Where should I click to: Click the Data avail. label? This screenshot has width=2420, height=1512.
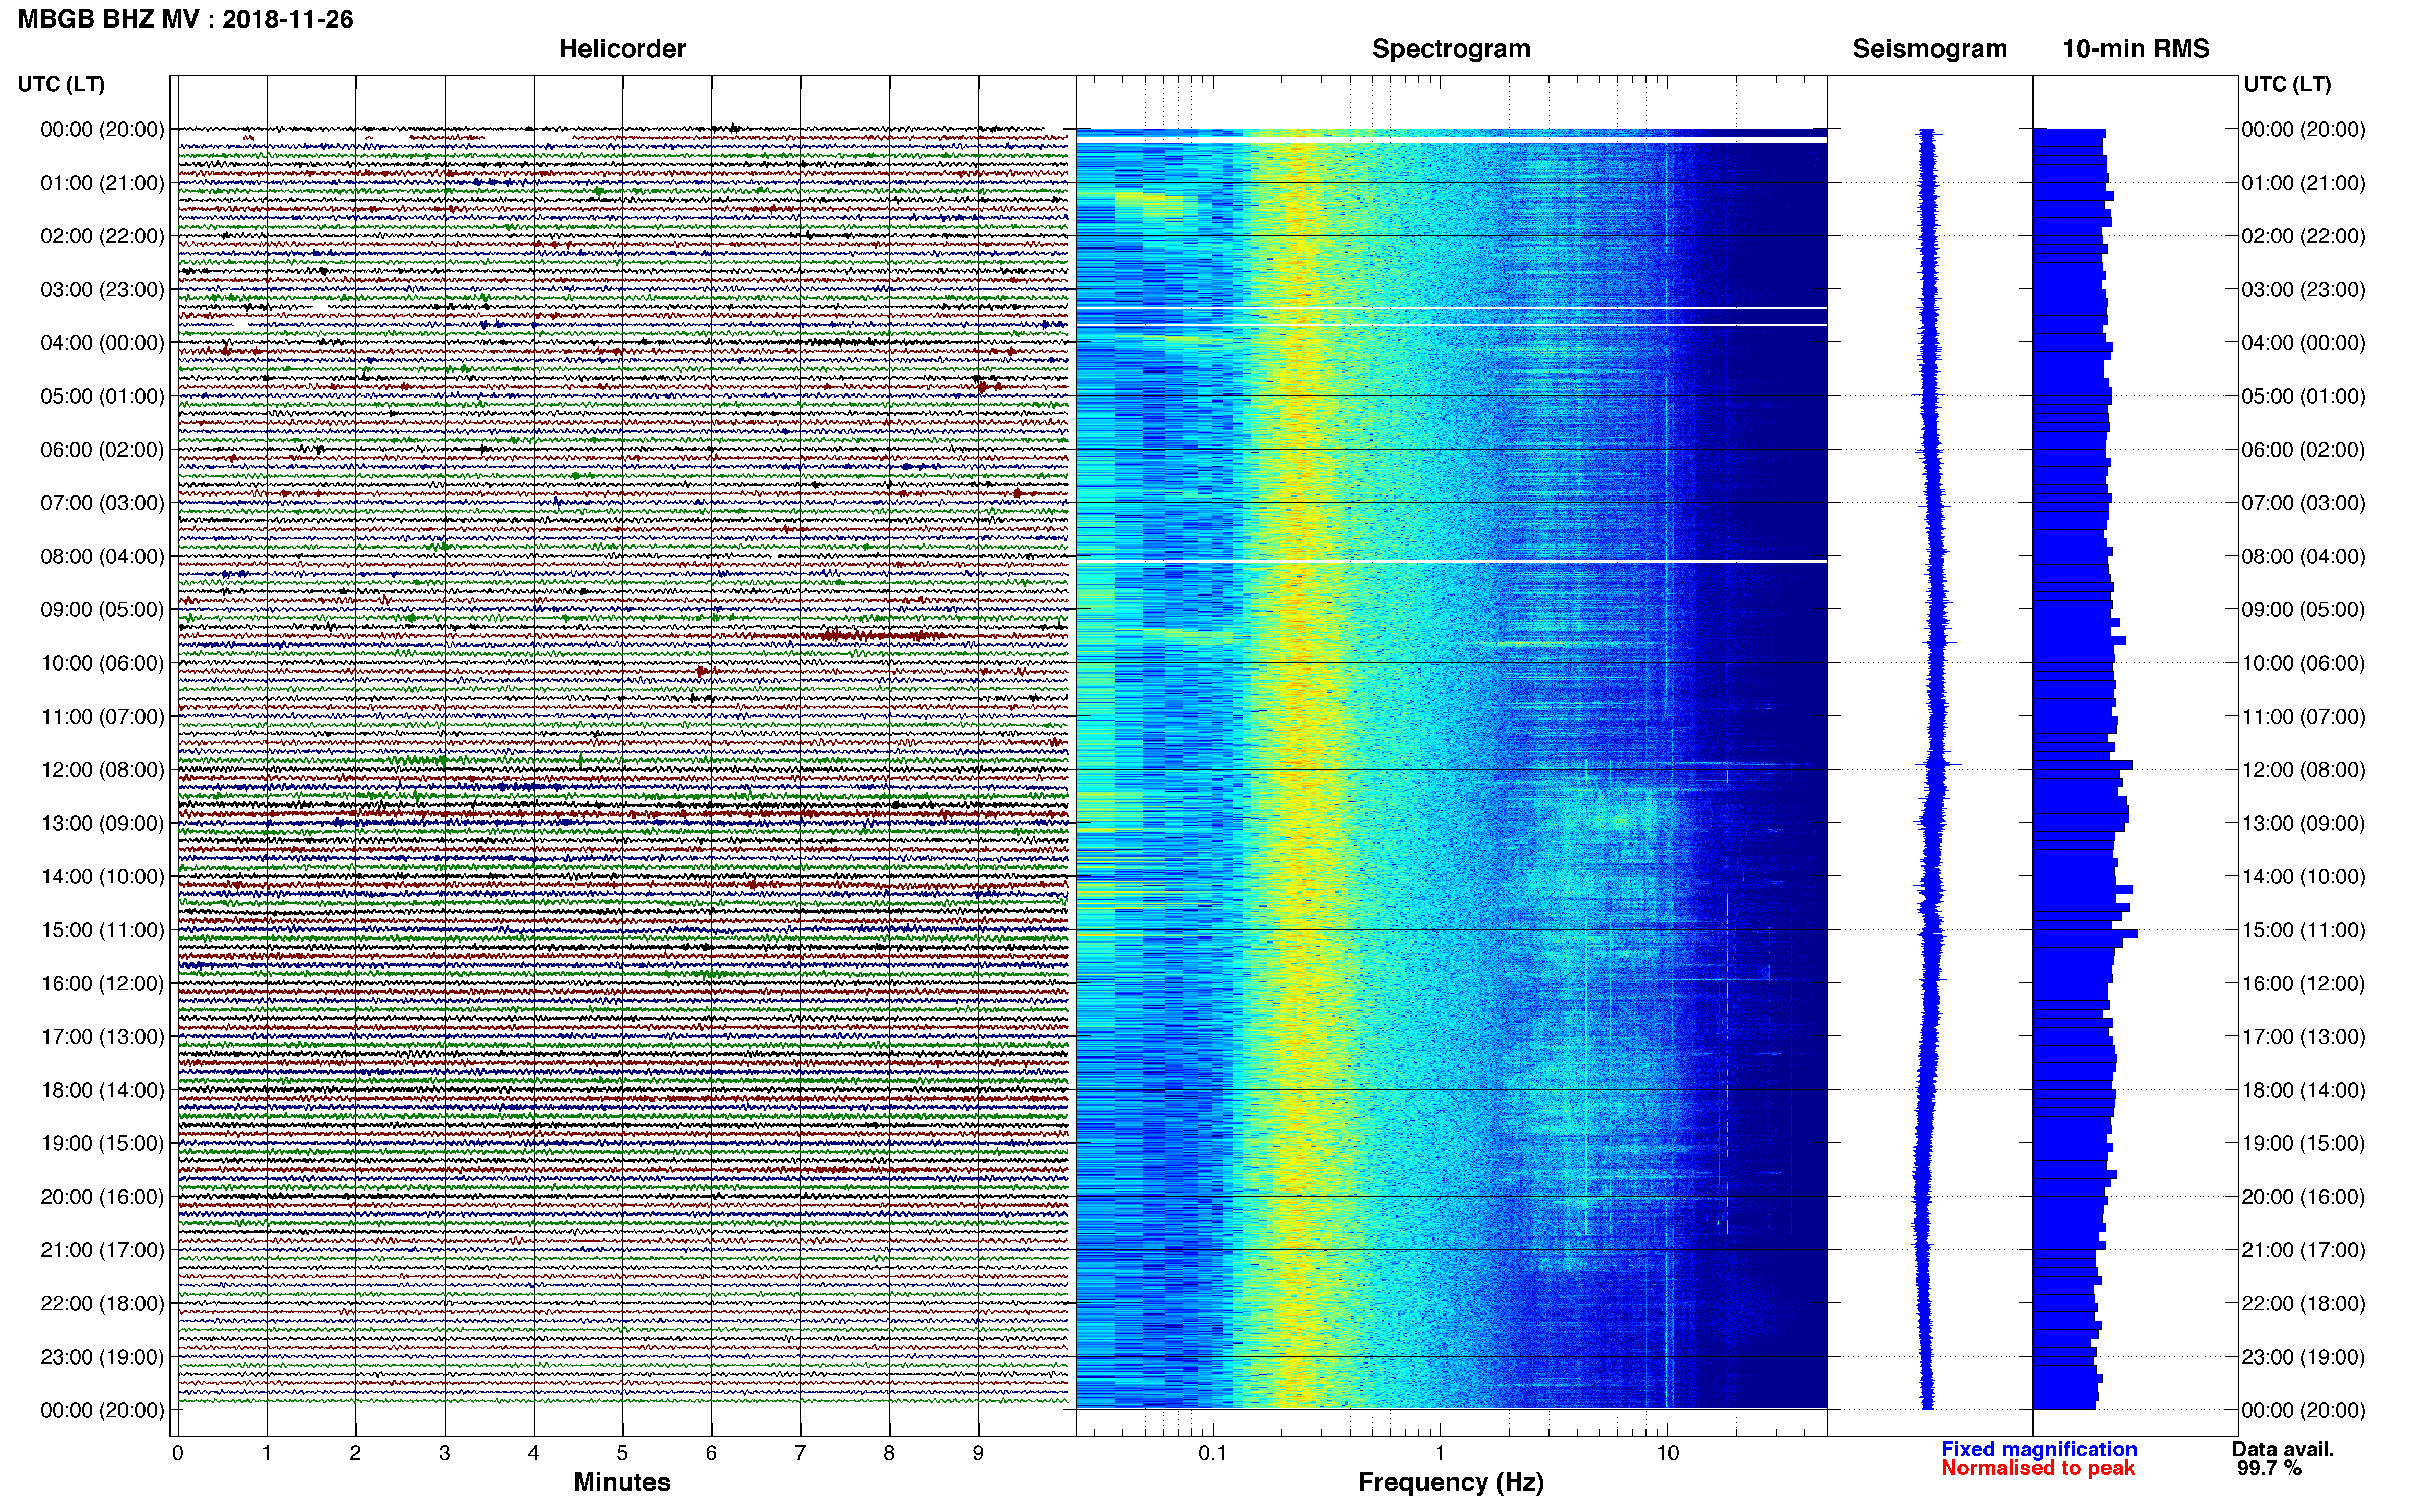tap(2282, 1449)
